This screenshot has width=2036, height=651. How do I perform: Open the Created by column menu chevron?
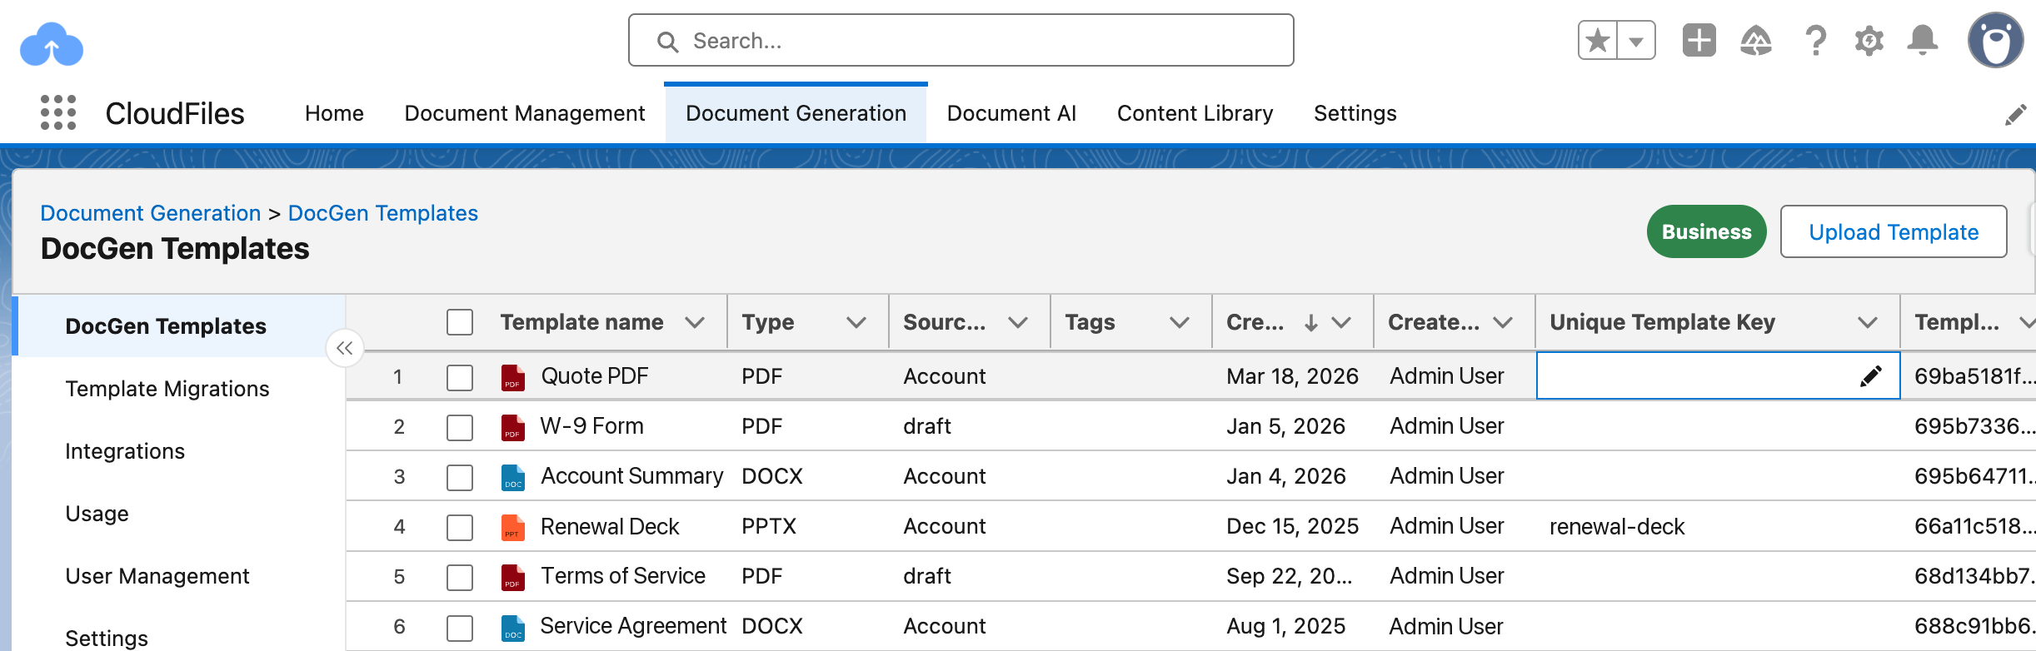[1503, 322]
